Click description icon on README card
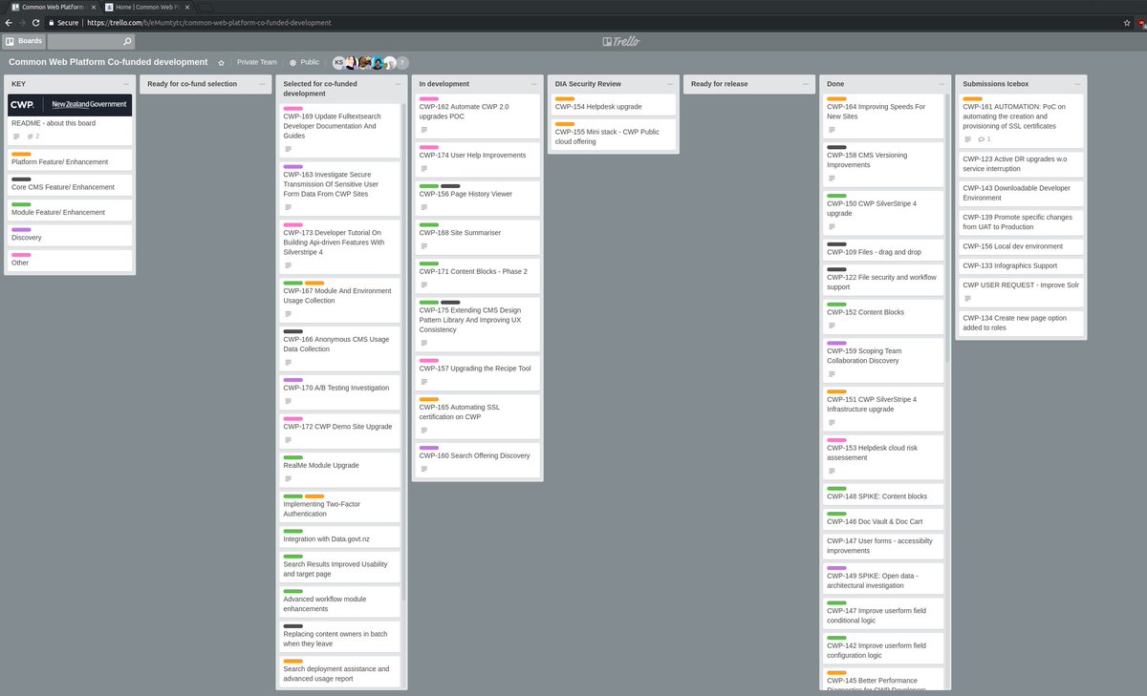The width and height of the screenshot is (1147, 696). pyautogui.click(x=16, y=137)
